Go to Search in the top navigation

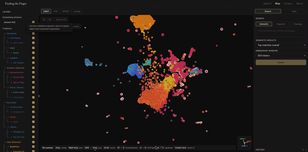coord(267,4)
